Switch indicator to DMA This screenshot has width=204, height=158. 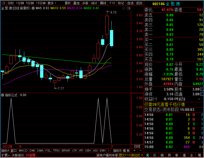(x=40, y=151)
